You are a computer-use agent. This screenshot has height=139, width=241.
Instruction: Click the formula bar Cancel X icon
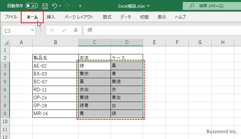click(x=52, y=30)
